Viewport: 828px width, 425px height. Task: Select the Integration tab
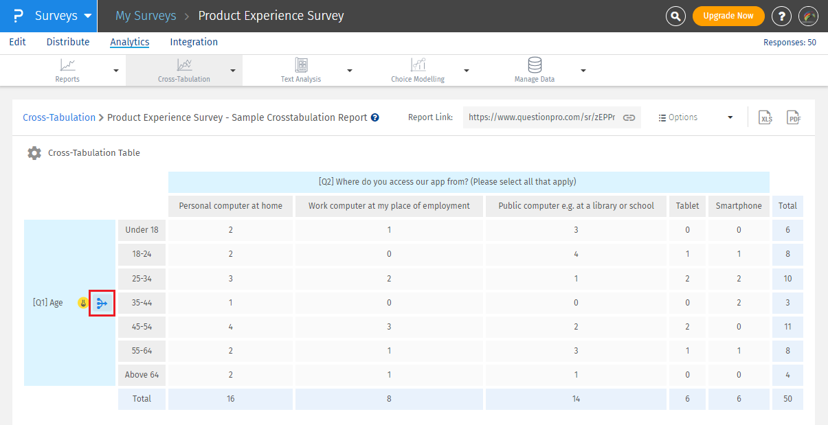click(193, 42)
